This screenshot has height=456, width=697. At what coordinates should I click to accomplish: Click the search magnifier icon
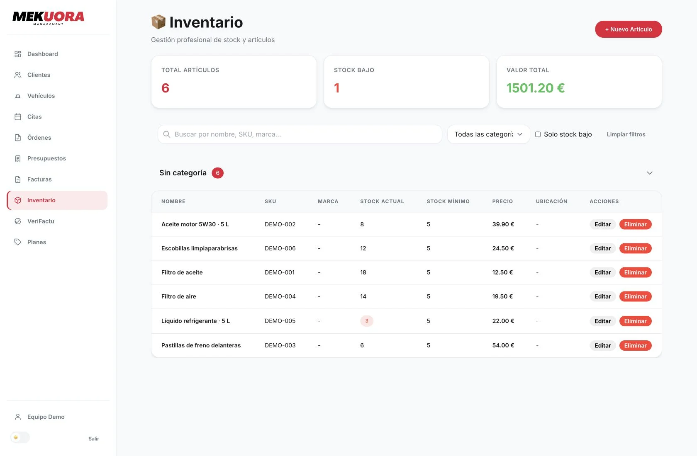(x=167, y=134)
